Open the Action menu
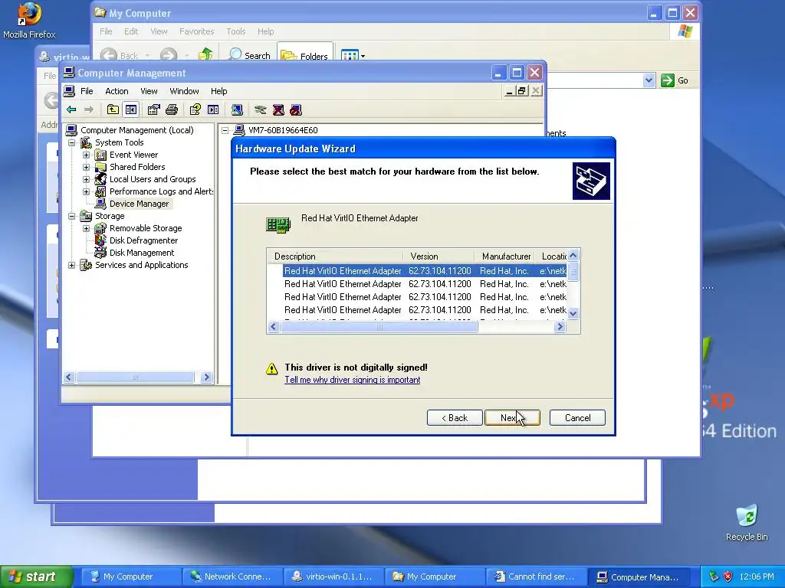Viewport: 785px width, 588px height. [117, 91]
